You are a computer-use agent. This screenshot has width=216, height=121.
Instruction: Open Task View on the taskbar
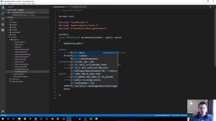(x=13, y=119)
